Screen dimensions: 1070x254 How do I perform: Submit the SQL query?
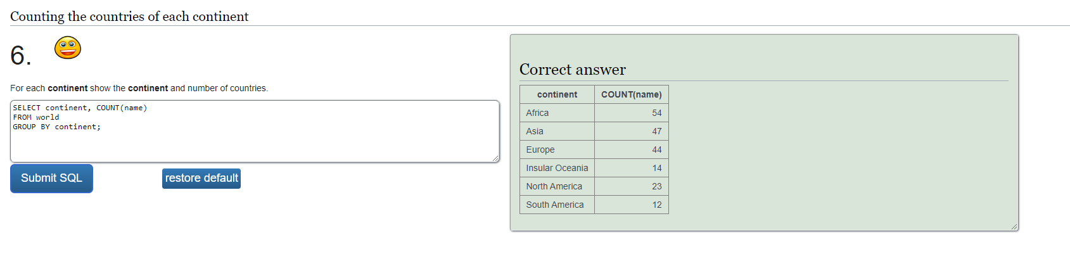(x=51, y=179)
